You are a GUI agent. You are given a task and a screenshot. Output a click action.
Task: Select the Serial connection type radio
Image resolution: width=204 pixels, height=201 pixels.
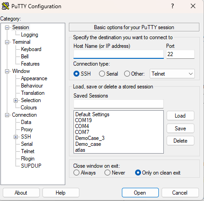(x=102, y=74)
